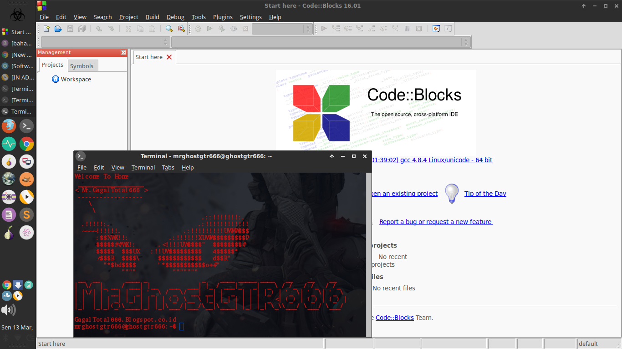Switch to the [Softw... taskbar window entry

[17, 66]
